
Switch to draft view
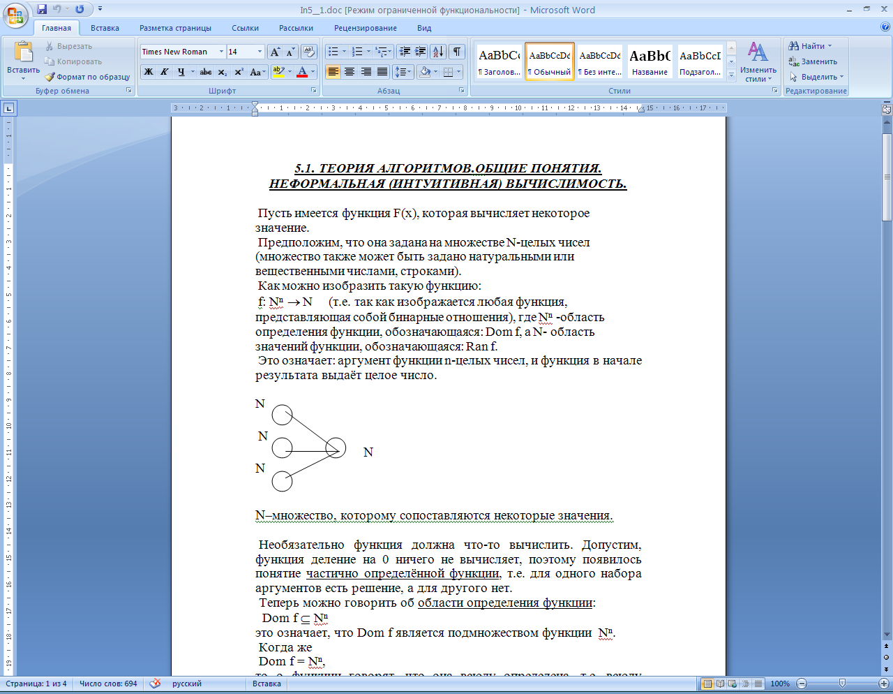tap(758, 684)
